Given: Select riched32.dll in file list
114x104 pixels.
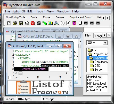Looking at the screenshot, I should click(94, 90).
